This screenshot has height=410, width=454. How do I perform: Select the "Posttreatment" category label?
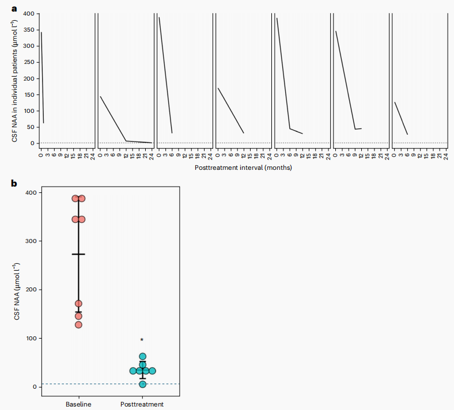[142, 404]
